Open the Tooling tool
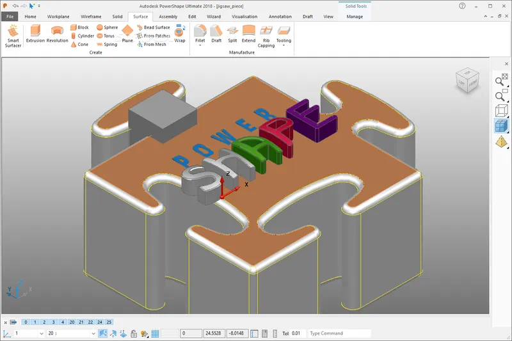This screenshot has width=512, height=341. [284, 34]
